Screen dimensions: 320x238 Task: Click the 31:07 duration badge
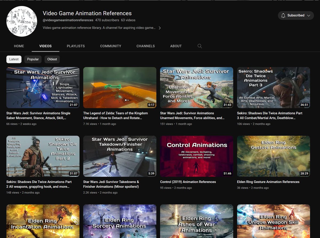point(73,174)
